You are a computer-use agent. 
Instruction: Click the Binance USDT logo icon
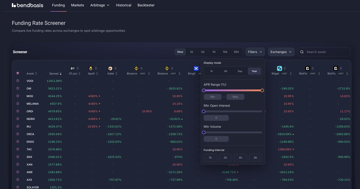coord(167,69)
